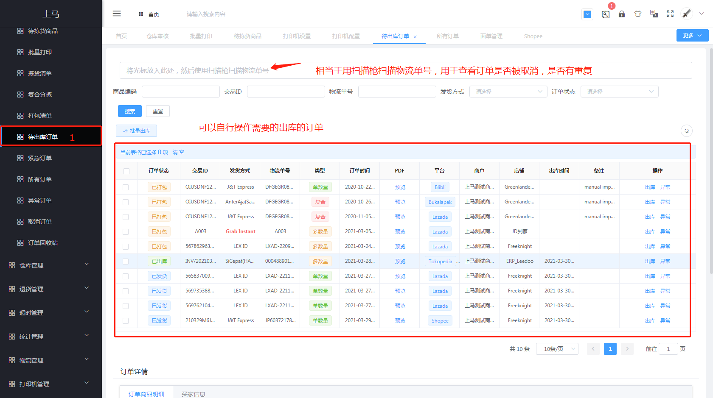The height and width of the screenshot is (398, 713).
Task: Close the 待出库订单 tab
Action: click(415, 37)
